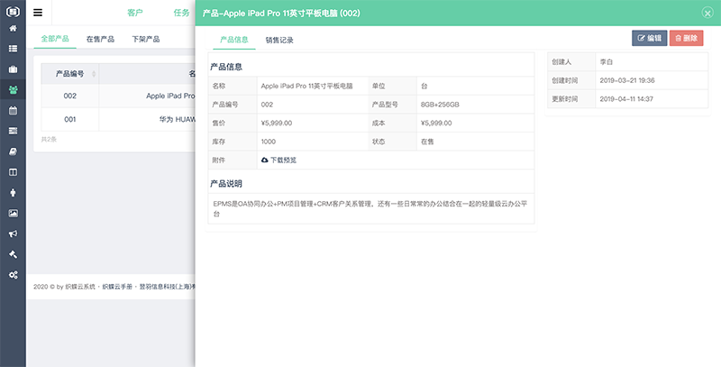Open the home icon in sidebar

tap(13, 29)
